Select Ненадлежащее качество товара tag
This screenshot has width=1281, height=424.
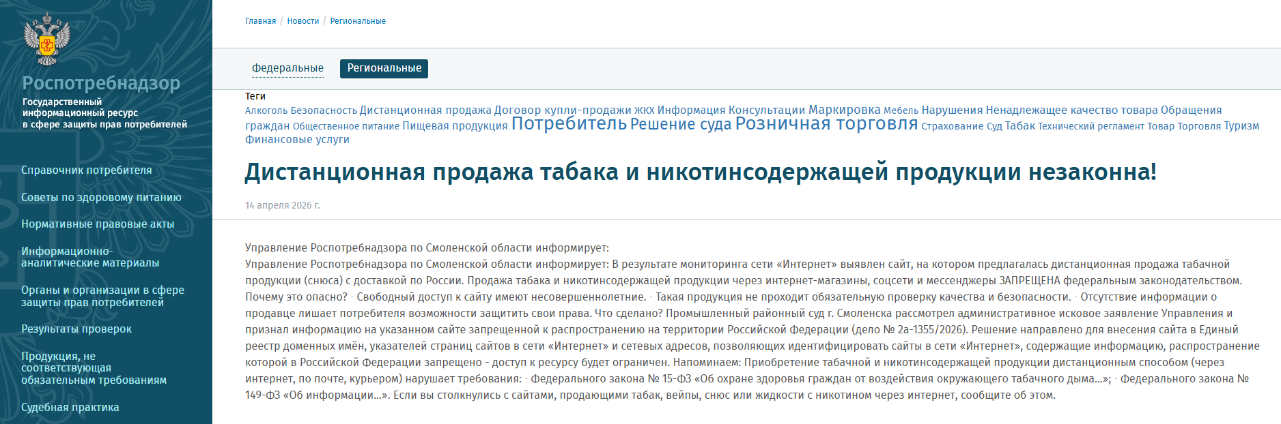tap(1072, 110)
